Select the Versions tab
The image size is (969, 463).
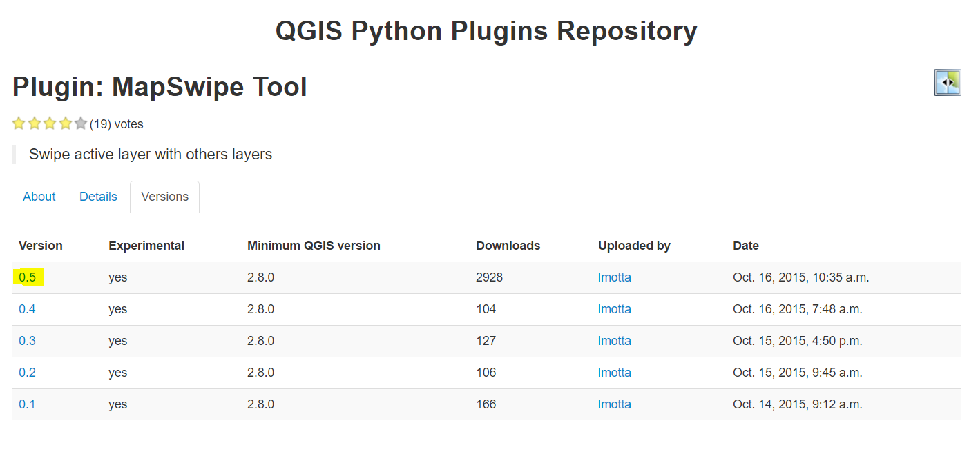164,197
